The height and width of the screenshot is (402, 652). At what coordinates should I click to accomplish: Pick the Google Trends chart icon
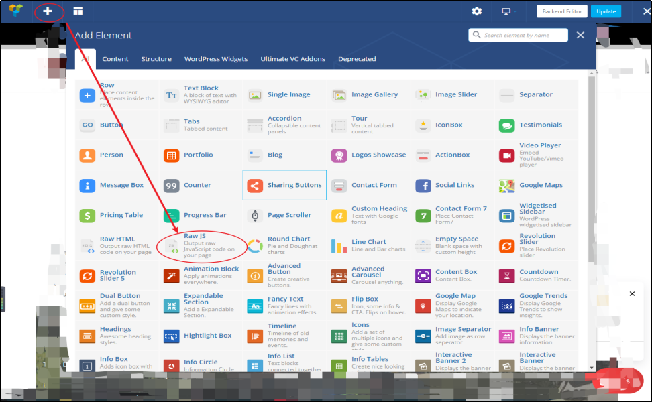(x=507, y=306)
